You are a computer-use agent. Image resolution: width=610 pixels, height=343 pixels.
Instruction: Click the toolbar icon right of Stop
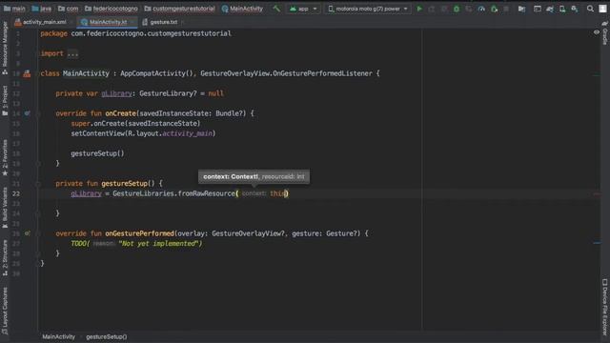pyautogui.click(x=521, y=9)
